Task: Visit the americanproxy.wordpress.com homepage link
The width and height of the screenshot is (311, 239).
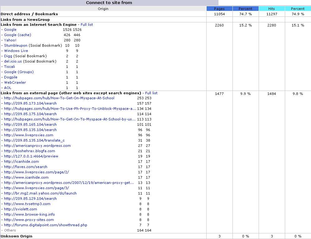Action: (x=37, y=146)
